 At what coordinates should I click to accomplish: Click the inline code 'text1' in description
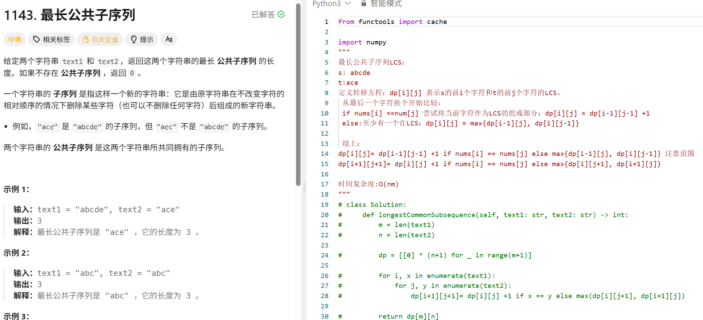(x=73, y=61)
